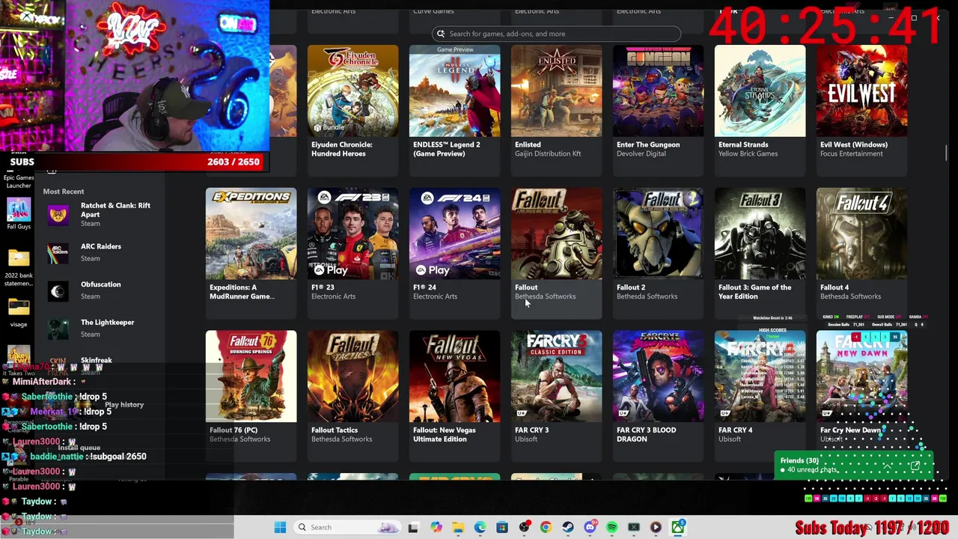
Task: Click the Ratchet & Clank icon in Most Recent
Action: [x=58, y=215]
